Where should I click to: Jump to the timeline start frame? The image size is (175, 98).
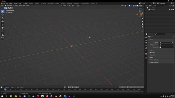point(69,87)
